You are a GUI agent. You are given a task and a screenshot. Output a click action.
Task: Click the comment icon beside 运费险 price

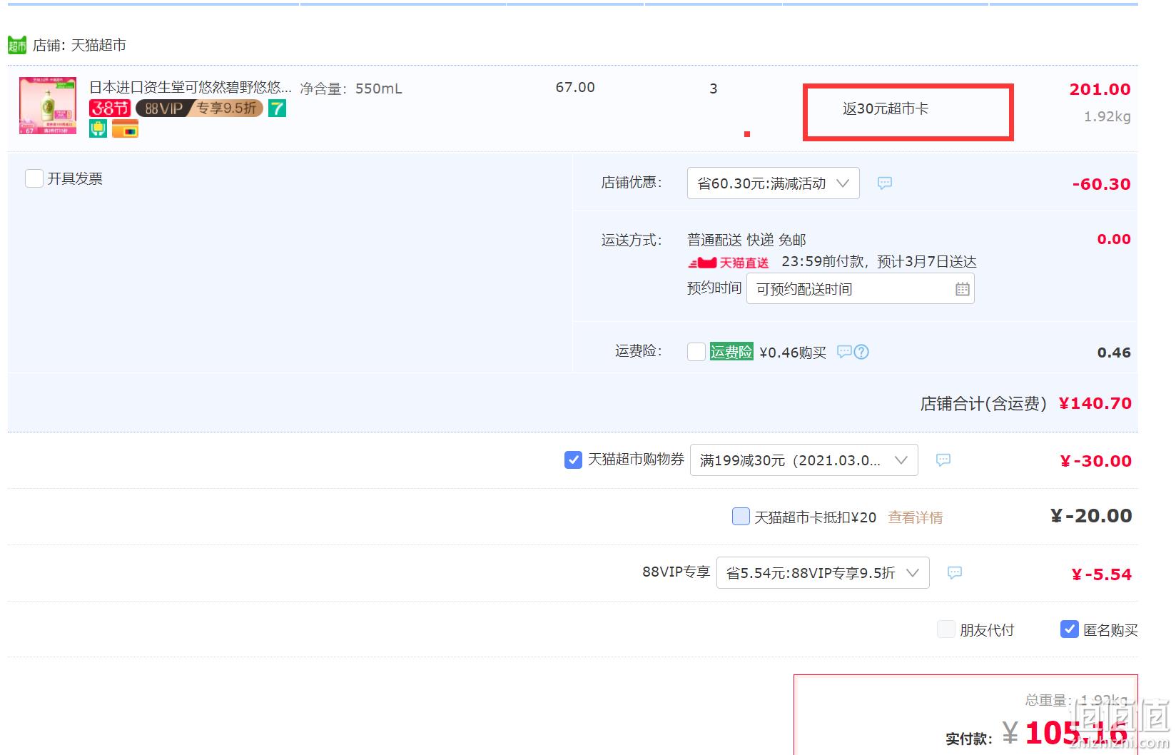[844, 352]
